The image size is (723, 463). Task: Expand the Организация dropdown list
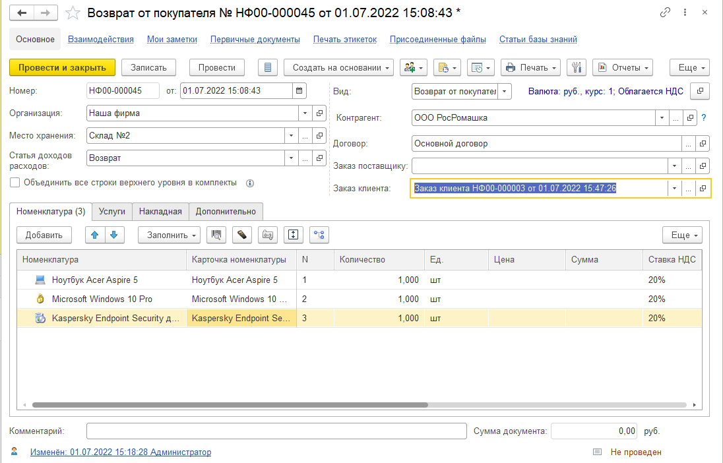tap(305, 113)
